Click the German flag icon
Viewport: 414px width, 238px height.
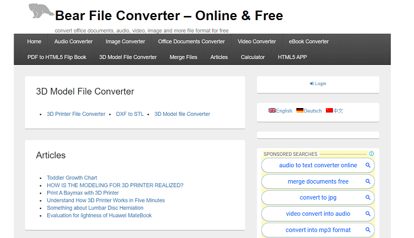click(300, 110)
